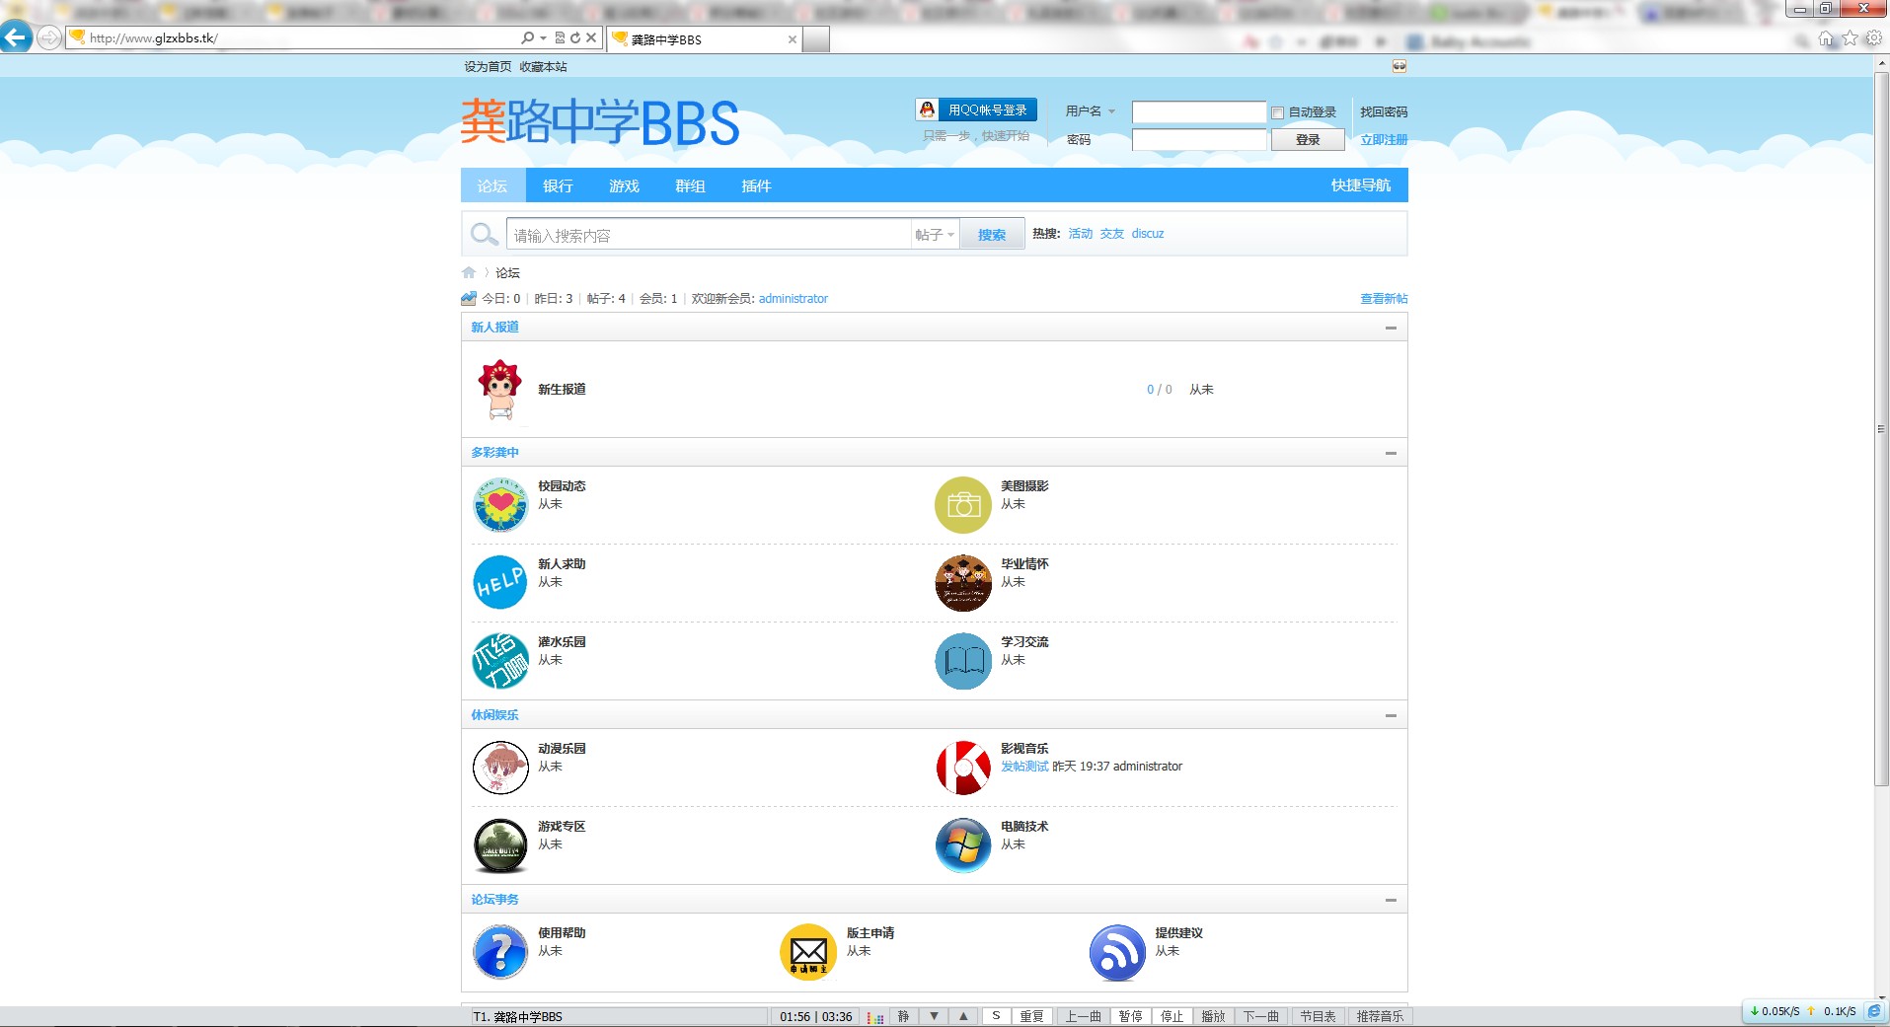The image size is (1890, 1027).
Task: Click the 活动 hot search link
Action: pyautogui.click(x=1081, y=234)
